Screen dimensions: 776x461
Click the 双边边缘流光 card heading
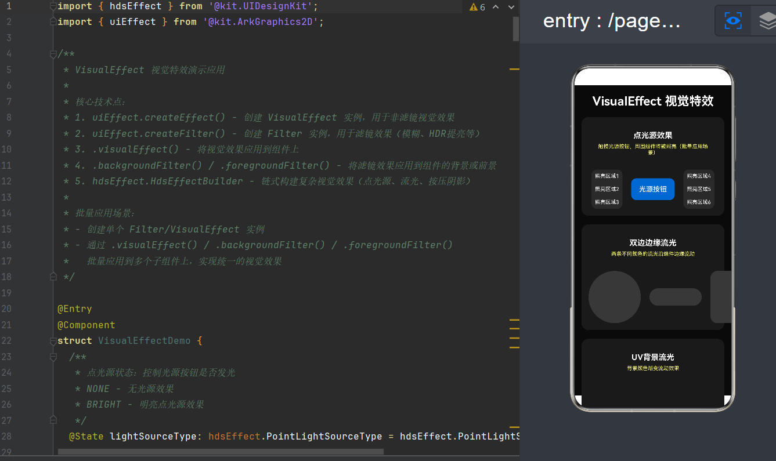653,242
